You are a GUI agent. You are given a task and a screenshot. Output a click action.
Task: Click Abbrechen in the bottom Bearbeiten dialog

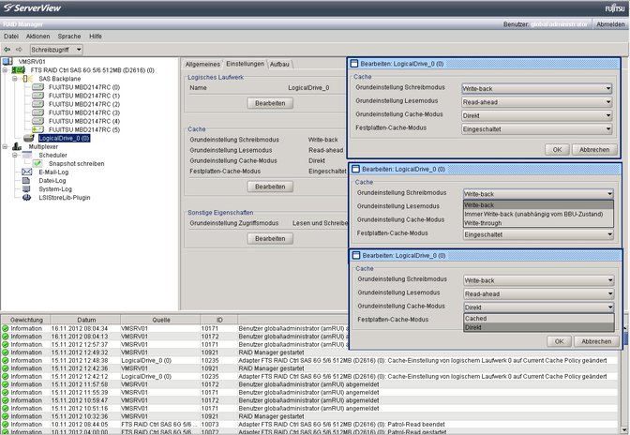pyautogui.click(x=596, y=341)
